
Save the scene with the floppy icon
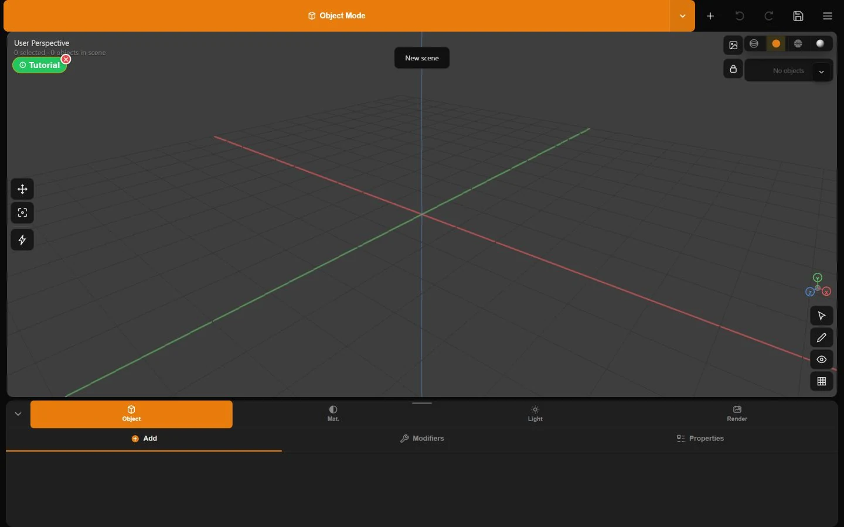798,16
